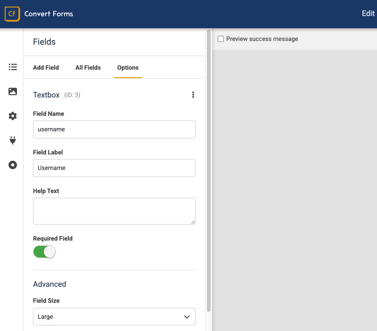Switch to the Add Field tab
Viewport: 377px width, 331px height.
click(46, 67)
